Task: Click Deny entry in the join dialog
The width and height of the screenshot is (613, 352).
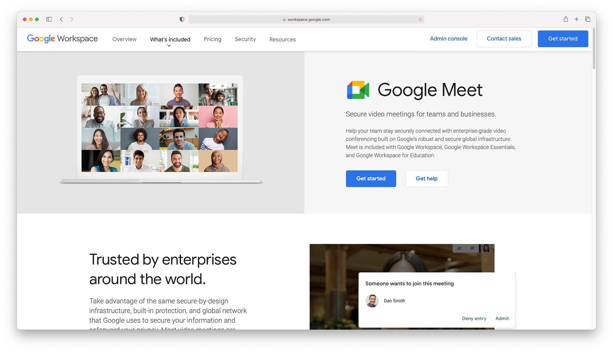Action: tap(474, 318)
